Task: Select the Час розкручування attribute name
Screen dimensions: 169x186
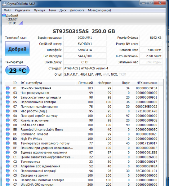Action: [35, 93]
